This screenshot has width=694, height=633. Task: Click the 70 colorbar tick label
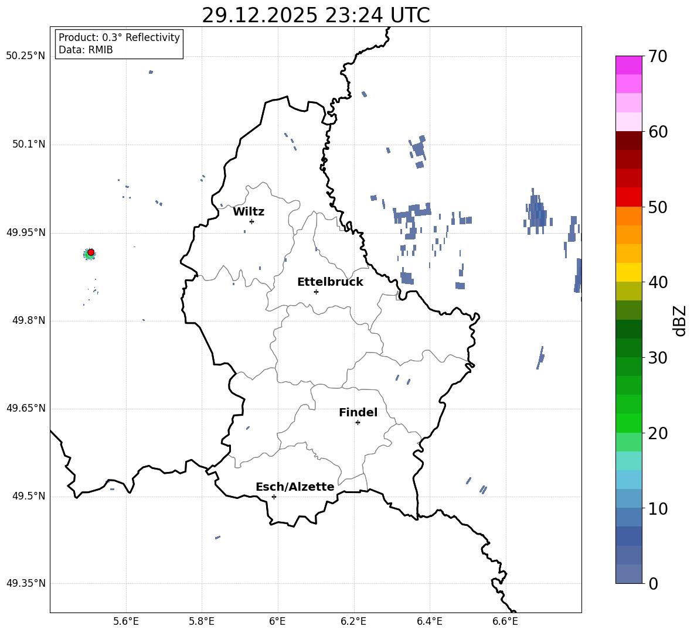click(658, 56)
